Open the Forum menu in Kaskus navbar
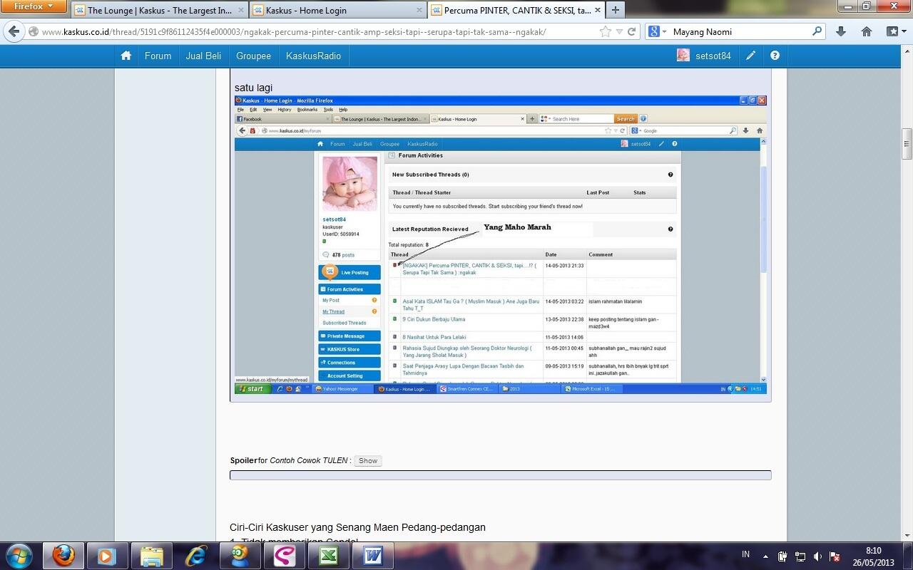This screenshot has width=913, height=570. [x=158, y=56]
